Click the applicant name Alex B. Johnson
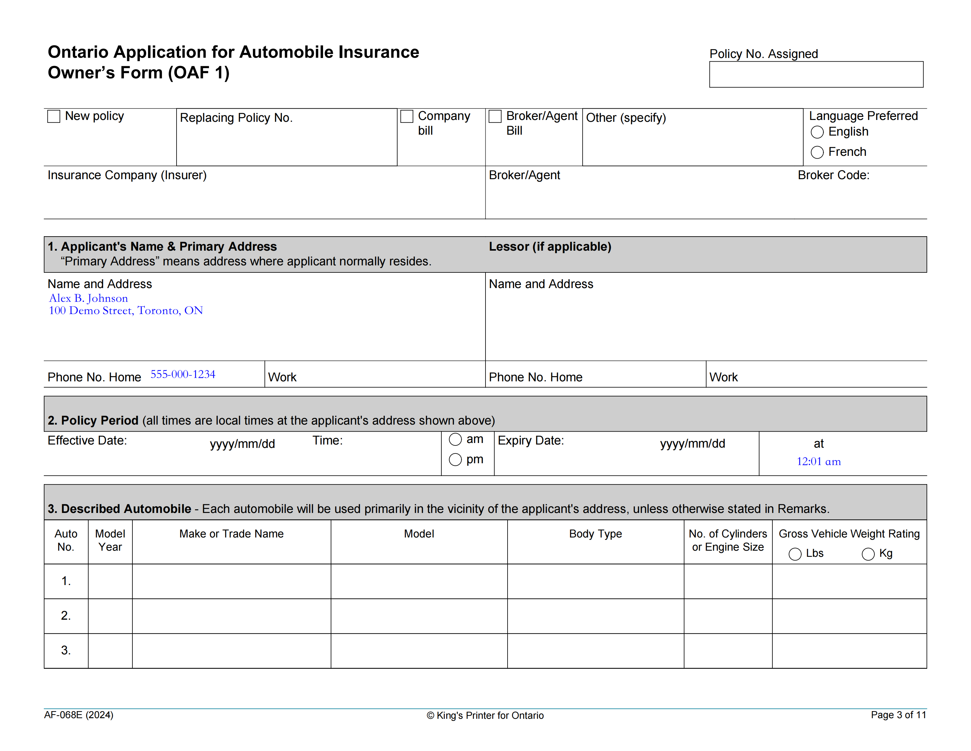The width and height of the screenshot is (971, 751). 89,298
